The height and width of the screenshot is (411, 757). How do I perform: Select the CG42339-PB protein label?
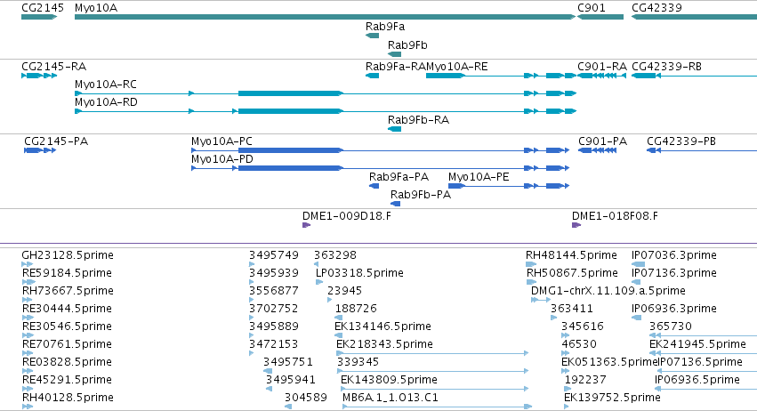pos(681,141)
